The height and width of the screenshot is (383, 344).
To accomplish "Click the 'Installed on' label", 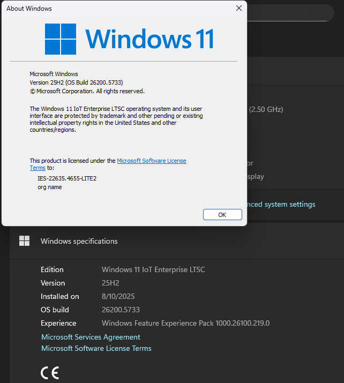I will [60, 296].
